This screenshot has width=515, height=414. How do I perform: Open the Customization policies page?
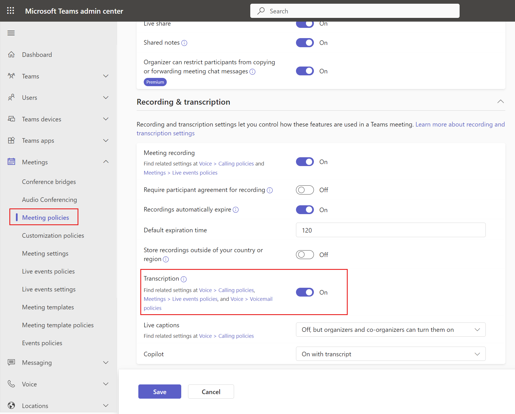53,235
